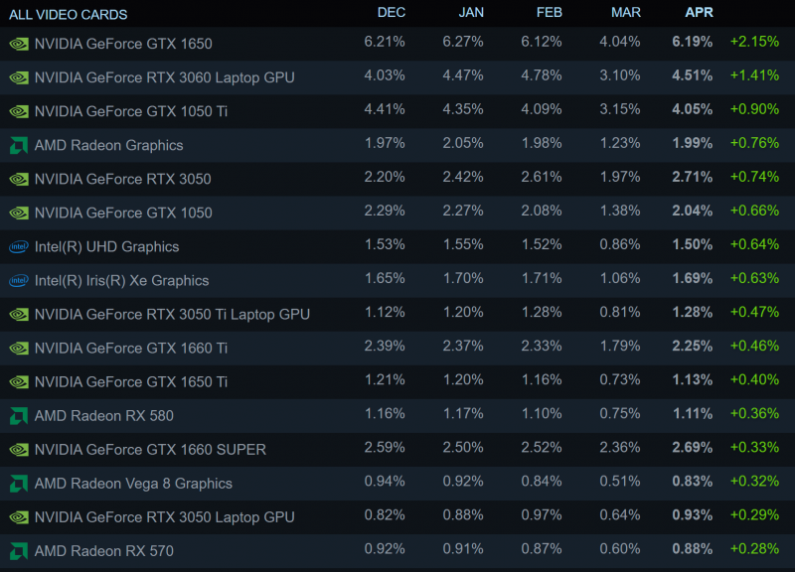Open the NVIDIA GeForce GTX 1660 Ti entry
Image resolution: width=795 pixels, height=572 pixels.
point(131,348)
